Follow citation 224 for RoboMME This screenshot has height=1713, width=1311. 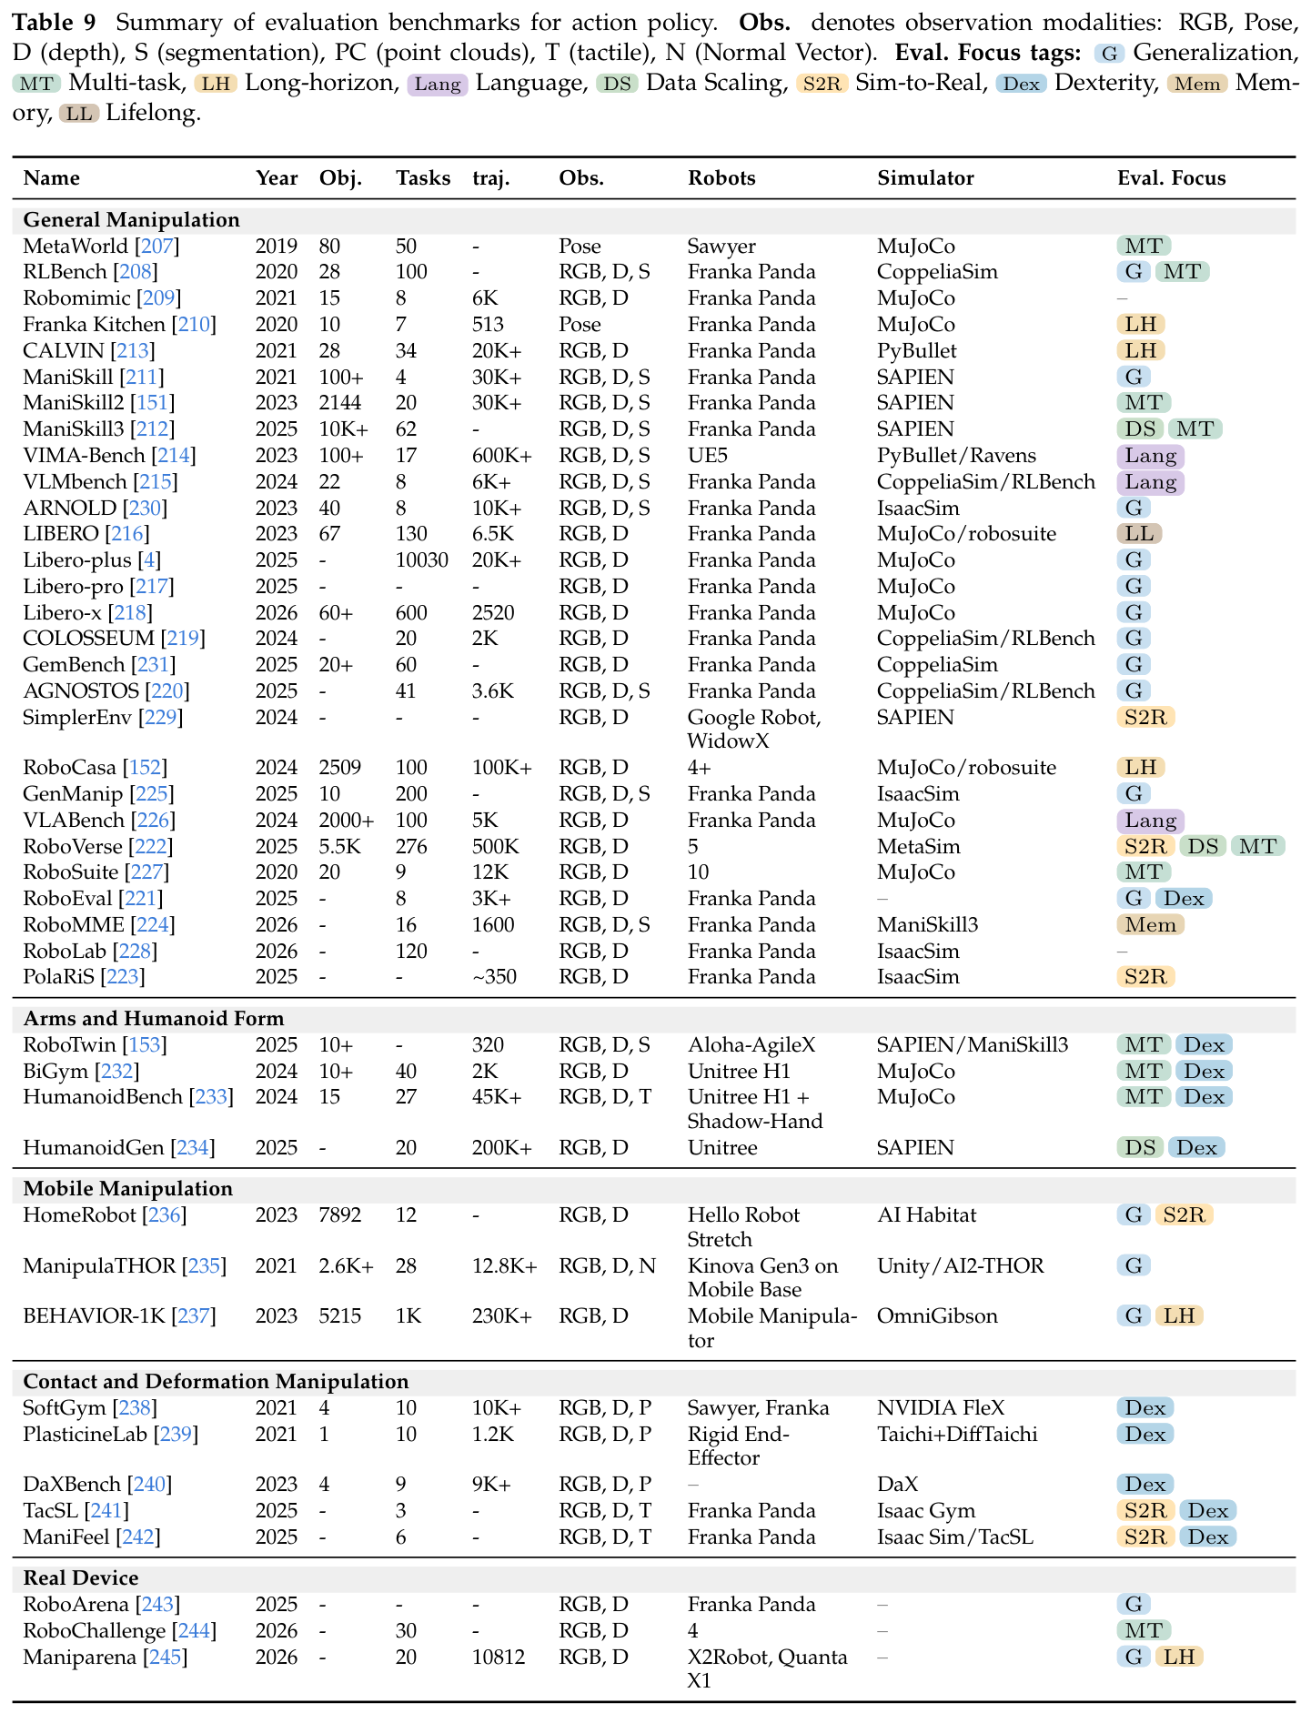(x=153, y=925)
